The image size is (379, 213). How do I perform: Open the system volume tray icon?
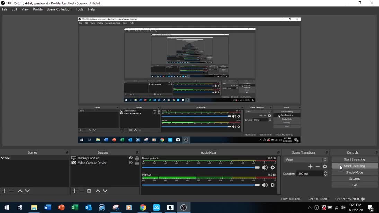343,207
